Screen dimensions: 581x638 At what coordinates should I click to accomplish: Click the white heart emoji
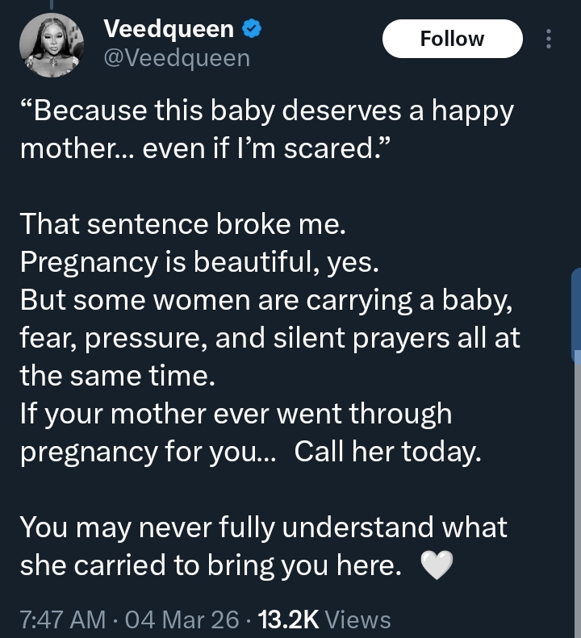pos(437,567)
